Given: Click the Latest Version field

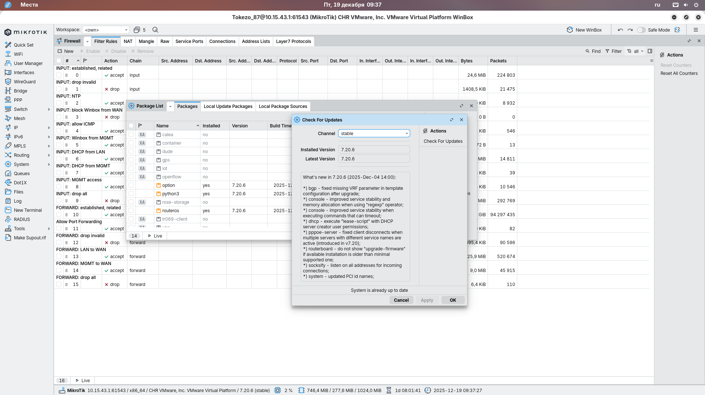Looking at the screenshot, I should 373,159.
